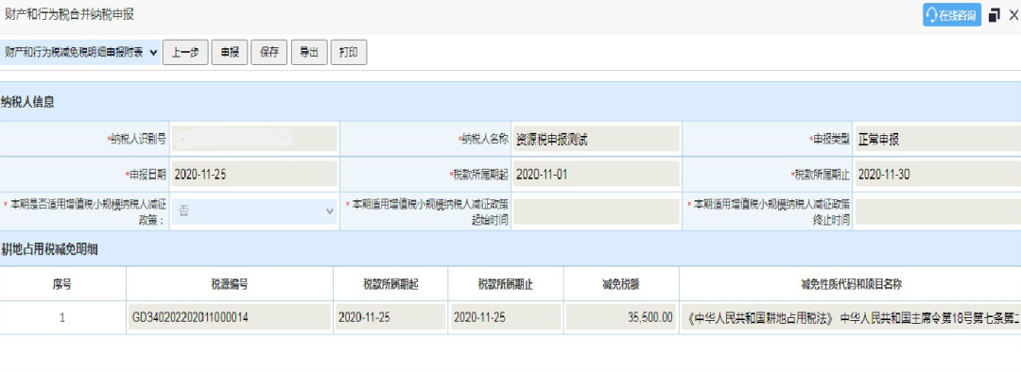The height and width of the screenshot is (372, 1021).
Task: Click the 税款所属期止 field 2020-11-30
Action: 938,174
